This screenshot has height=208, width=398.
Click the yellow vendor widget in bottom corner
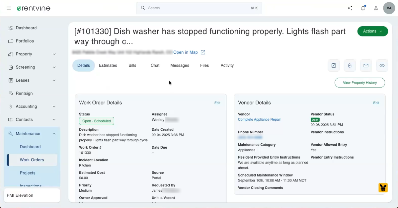(383, 188)
